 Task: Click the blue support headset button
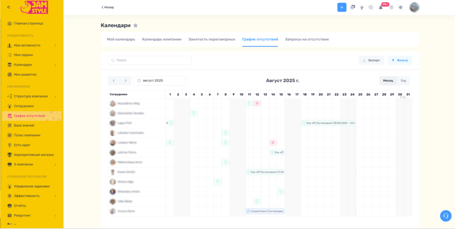[445, 216]
